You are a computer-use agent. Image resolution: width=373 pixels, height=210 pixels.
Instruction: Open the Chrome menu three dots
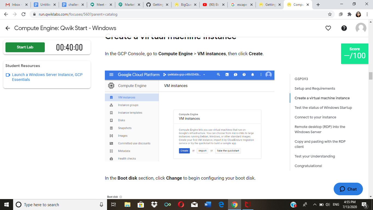(367, 14)
